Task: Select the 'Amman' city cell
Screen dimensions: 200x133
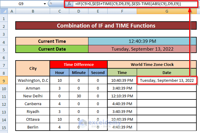Action: click(33, 88)
